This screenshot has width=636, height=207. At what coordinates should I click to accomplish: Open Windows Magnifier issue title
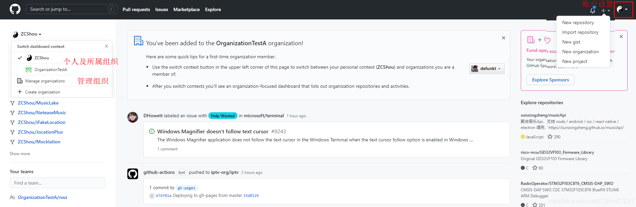pos(213,131)
